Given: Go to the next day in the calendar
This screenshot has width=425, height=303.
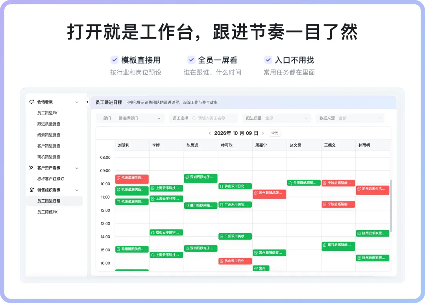Looking at the screenshot, I should [x=262, y=133].
